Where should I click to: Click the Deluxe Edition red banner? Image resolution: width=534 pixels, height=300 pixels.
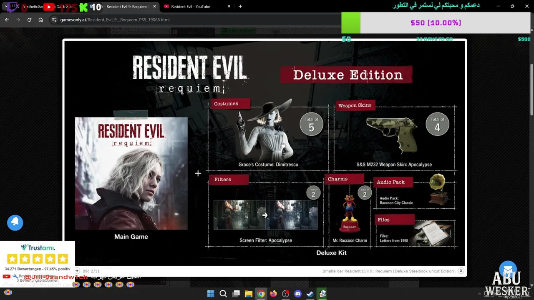(x=347, y=75)
